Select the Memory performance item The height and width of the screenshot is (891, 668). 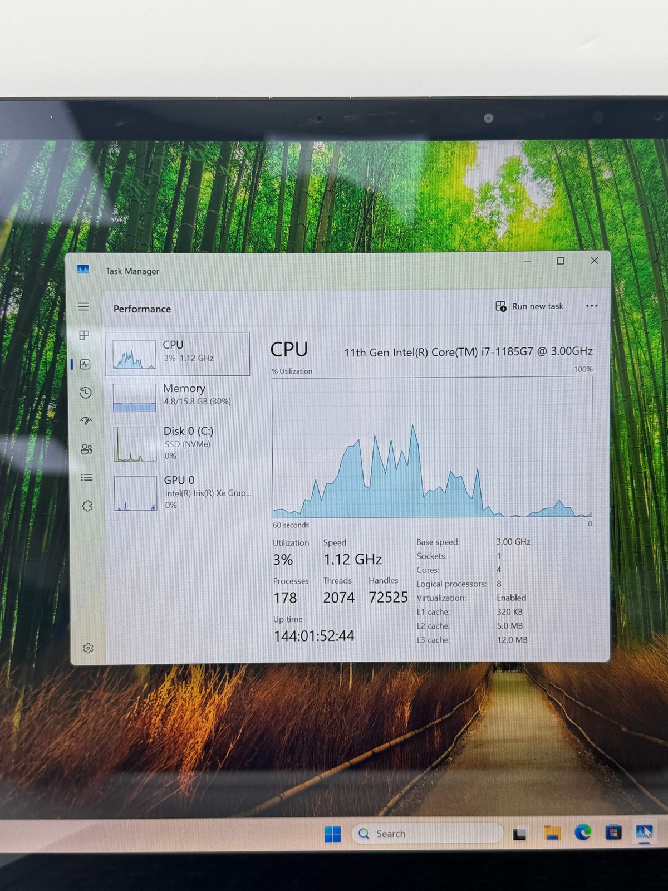(178, 396)
